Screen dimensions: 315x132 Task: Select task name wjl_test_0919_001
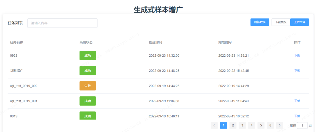click(24, 101)
